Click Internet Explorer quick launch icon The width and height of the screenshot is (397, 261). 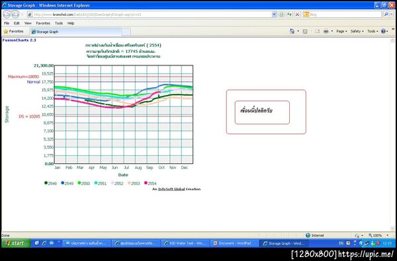(44, 243)
